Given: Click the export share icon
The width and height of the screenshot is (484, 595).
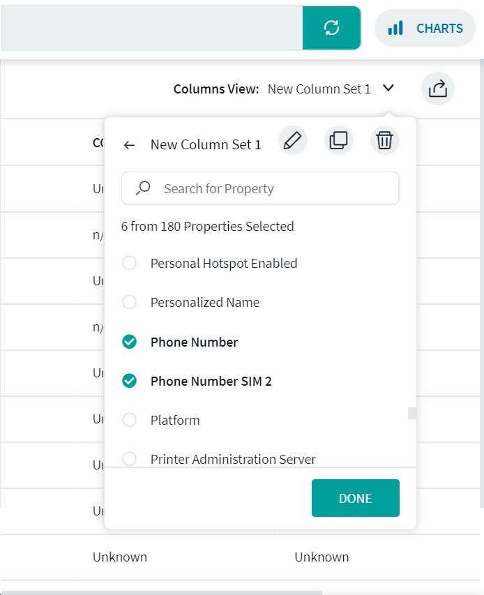Looking at the screenshot, I should (x=437, y=89).
